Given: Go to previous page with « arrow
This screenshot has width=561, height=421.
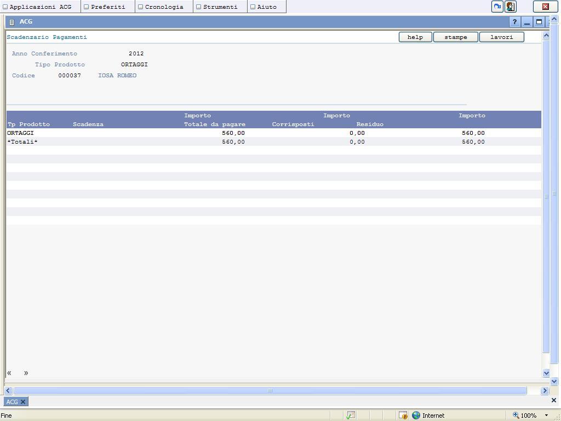Looking at the screenshot, I should [9, 373].
